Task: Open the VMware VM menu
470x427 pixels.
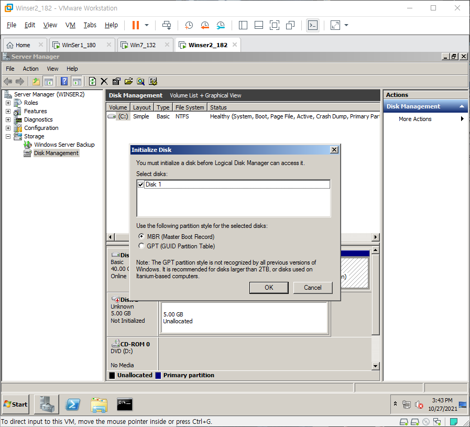Action: 70,25
